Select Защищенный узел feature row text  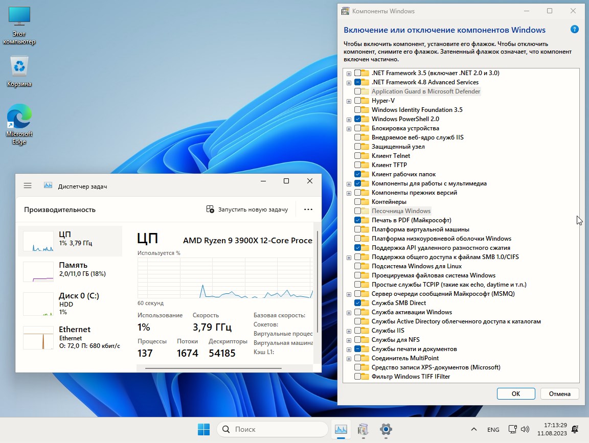(x=398, y=147)
